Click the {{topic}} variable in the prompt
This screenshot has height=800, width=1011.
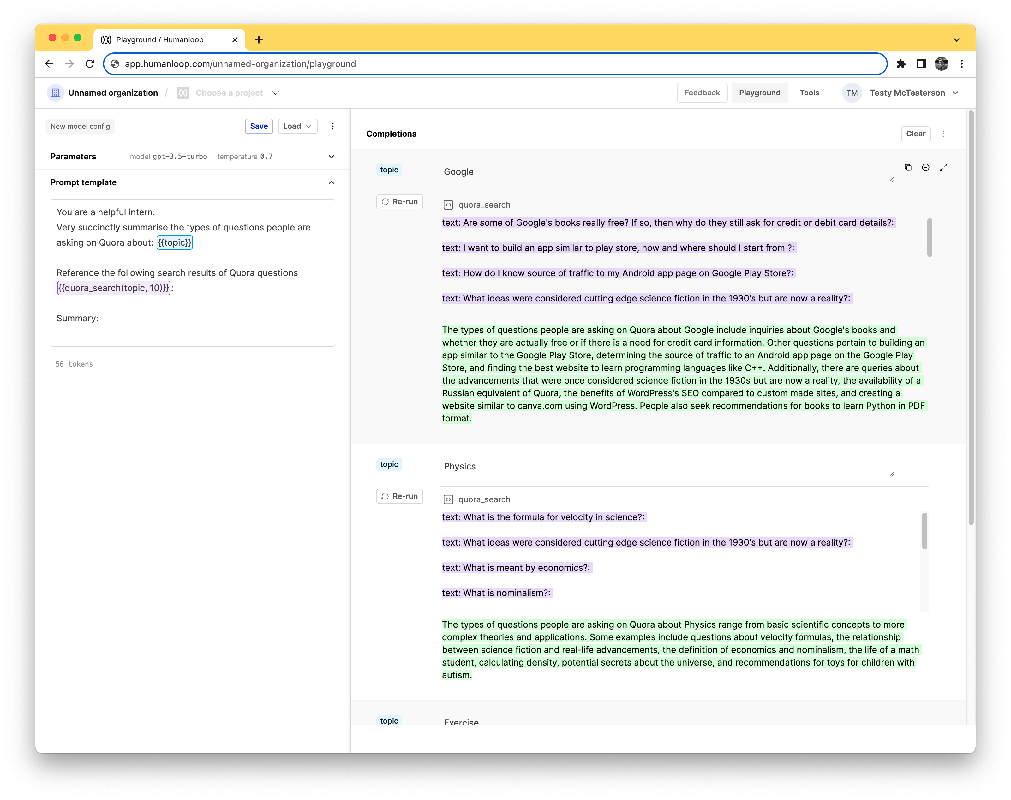click(x=174, y=242)
